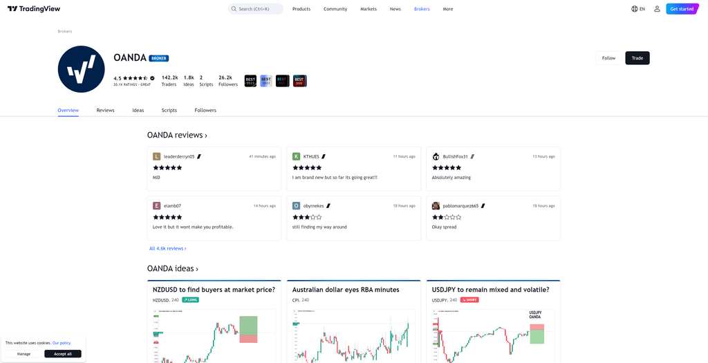The height and width of the screenshot is (363, 708).
Task: Follow the OANDA broker
Action: pos(608,58)
